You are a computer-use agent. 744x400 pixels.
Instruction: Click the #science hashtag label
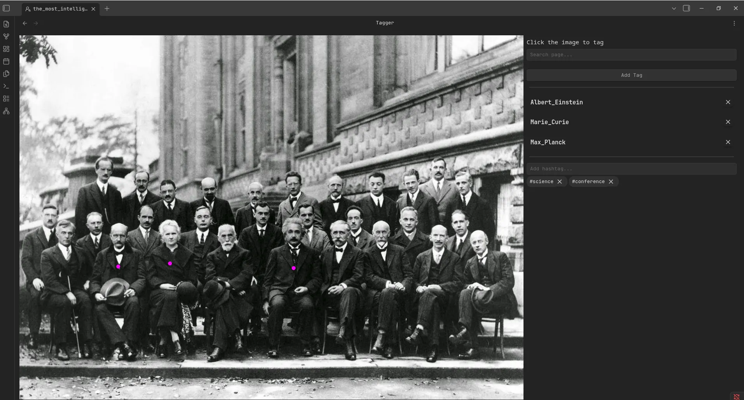[x=541, y=182]
